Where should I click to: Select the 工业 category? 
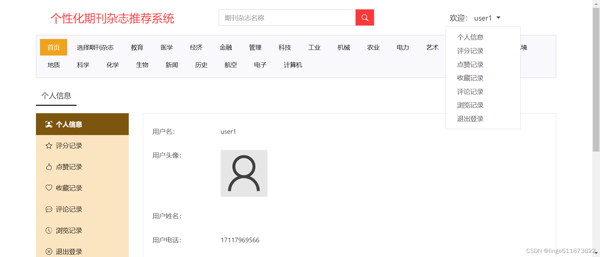[x=314, y=47]
